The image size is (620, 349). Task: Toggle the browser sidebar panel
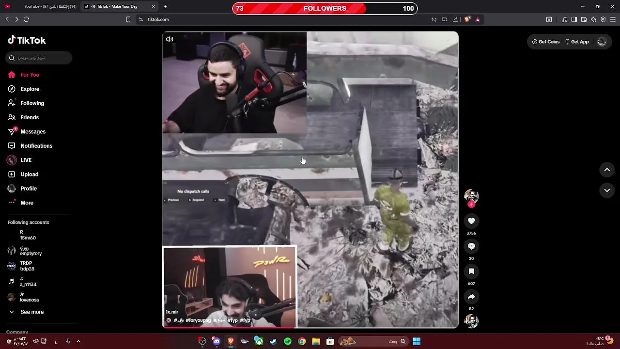tap(574, 19)
